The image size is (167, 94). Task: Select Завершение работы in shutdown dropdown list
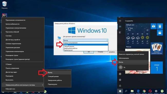click(86, 48)
